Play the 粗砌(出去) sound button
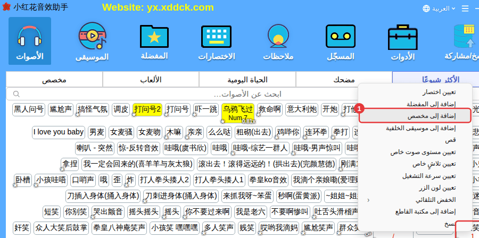Viewport: 479px width, 238px height. tap(253, 132)
